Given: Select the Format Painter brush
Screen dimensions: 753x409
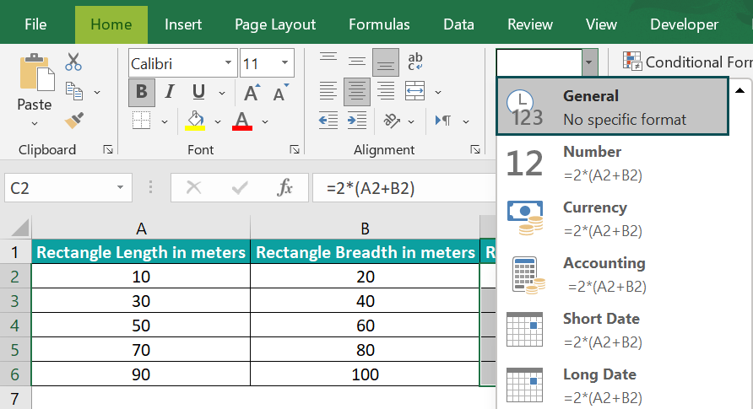Looking at the screenshot, I should tap(74, 121).
